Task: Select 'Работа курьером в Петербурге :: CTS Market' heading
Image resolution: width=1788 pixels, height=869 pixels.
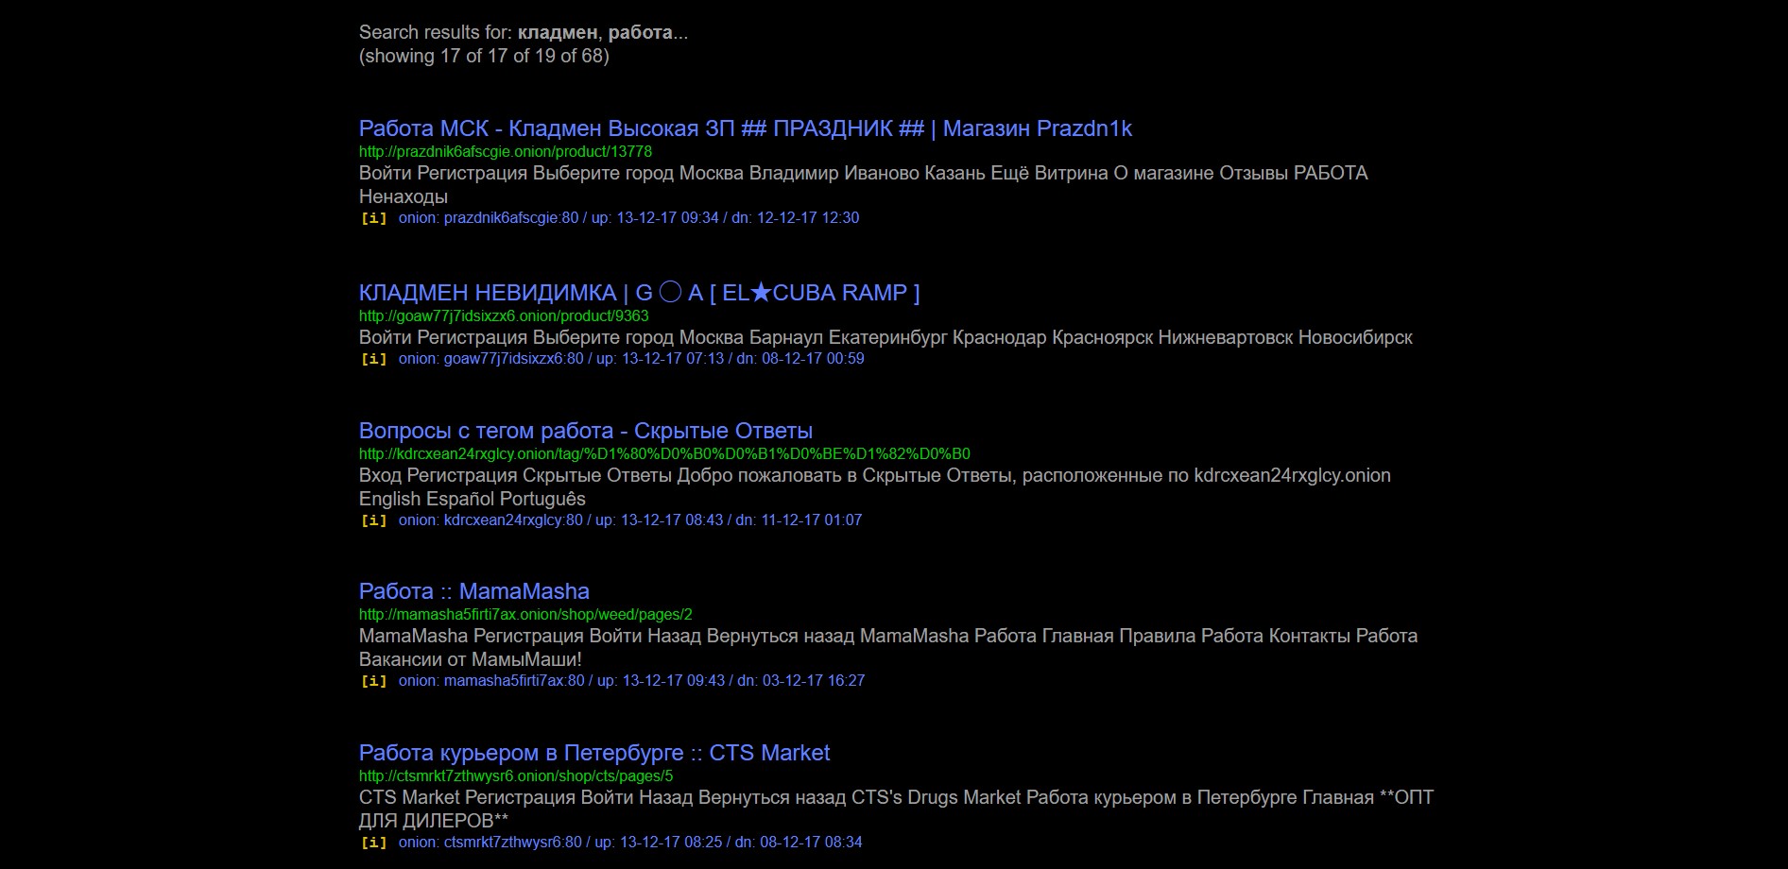Action: (593, 753)
